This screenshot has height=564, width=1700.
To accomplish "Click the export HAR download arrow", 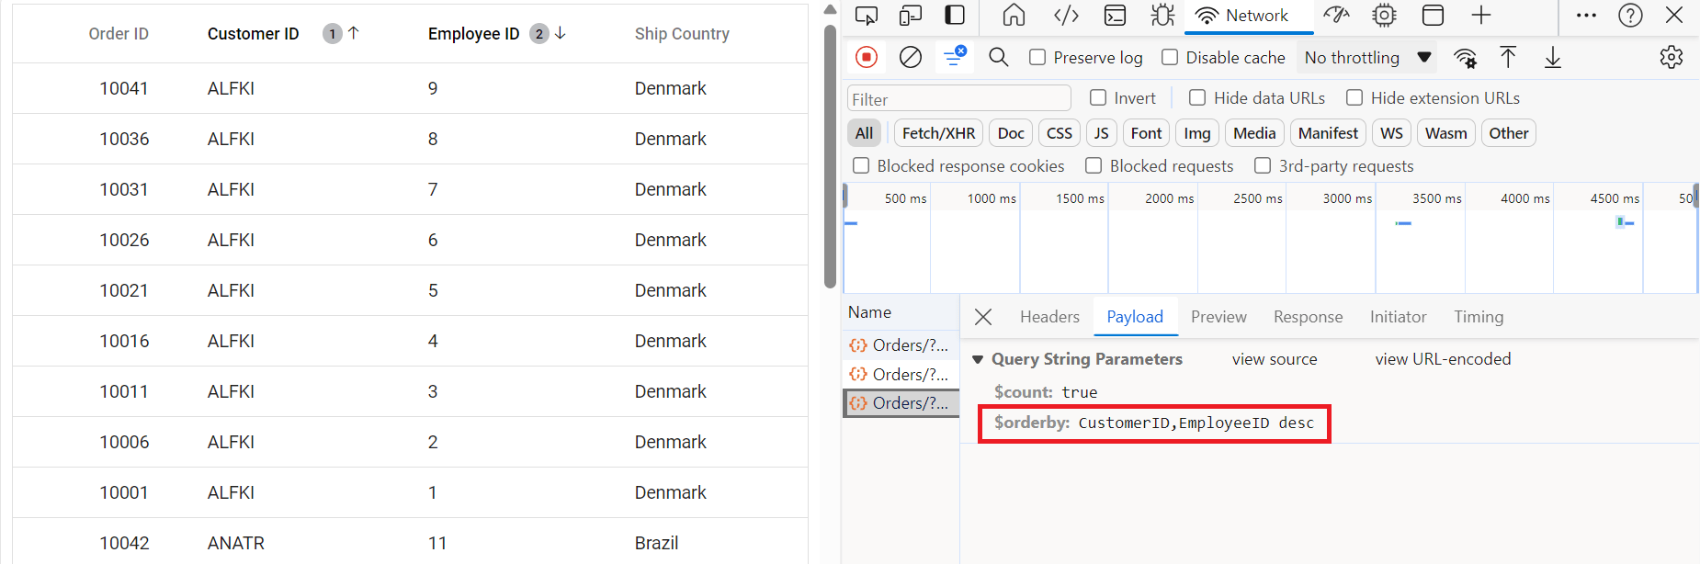I will tap(1552, 57).
